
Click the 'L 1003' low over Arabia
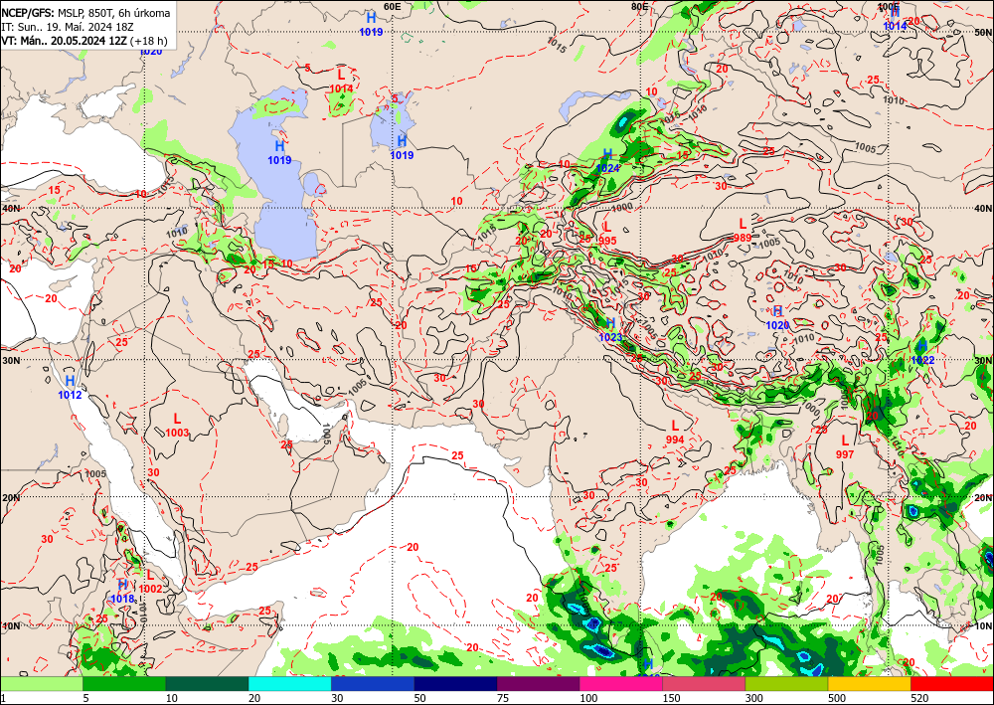[178, 426]
